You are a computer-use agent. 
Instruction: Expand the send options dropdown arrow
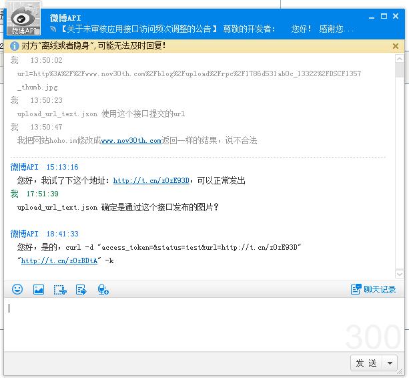tap(390, 363)
